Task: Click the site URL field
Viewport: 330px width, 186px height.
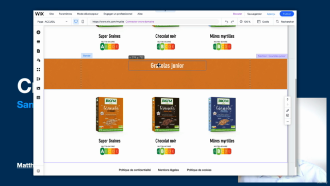Action: coord(154,22)
